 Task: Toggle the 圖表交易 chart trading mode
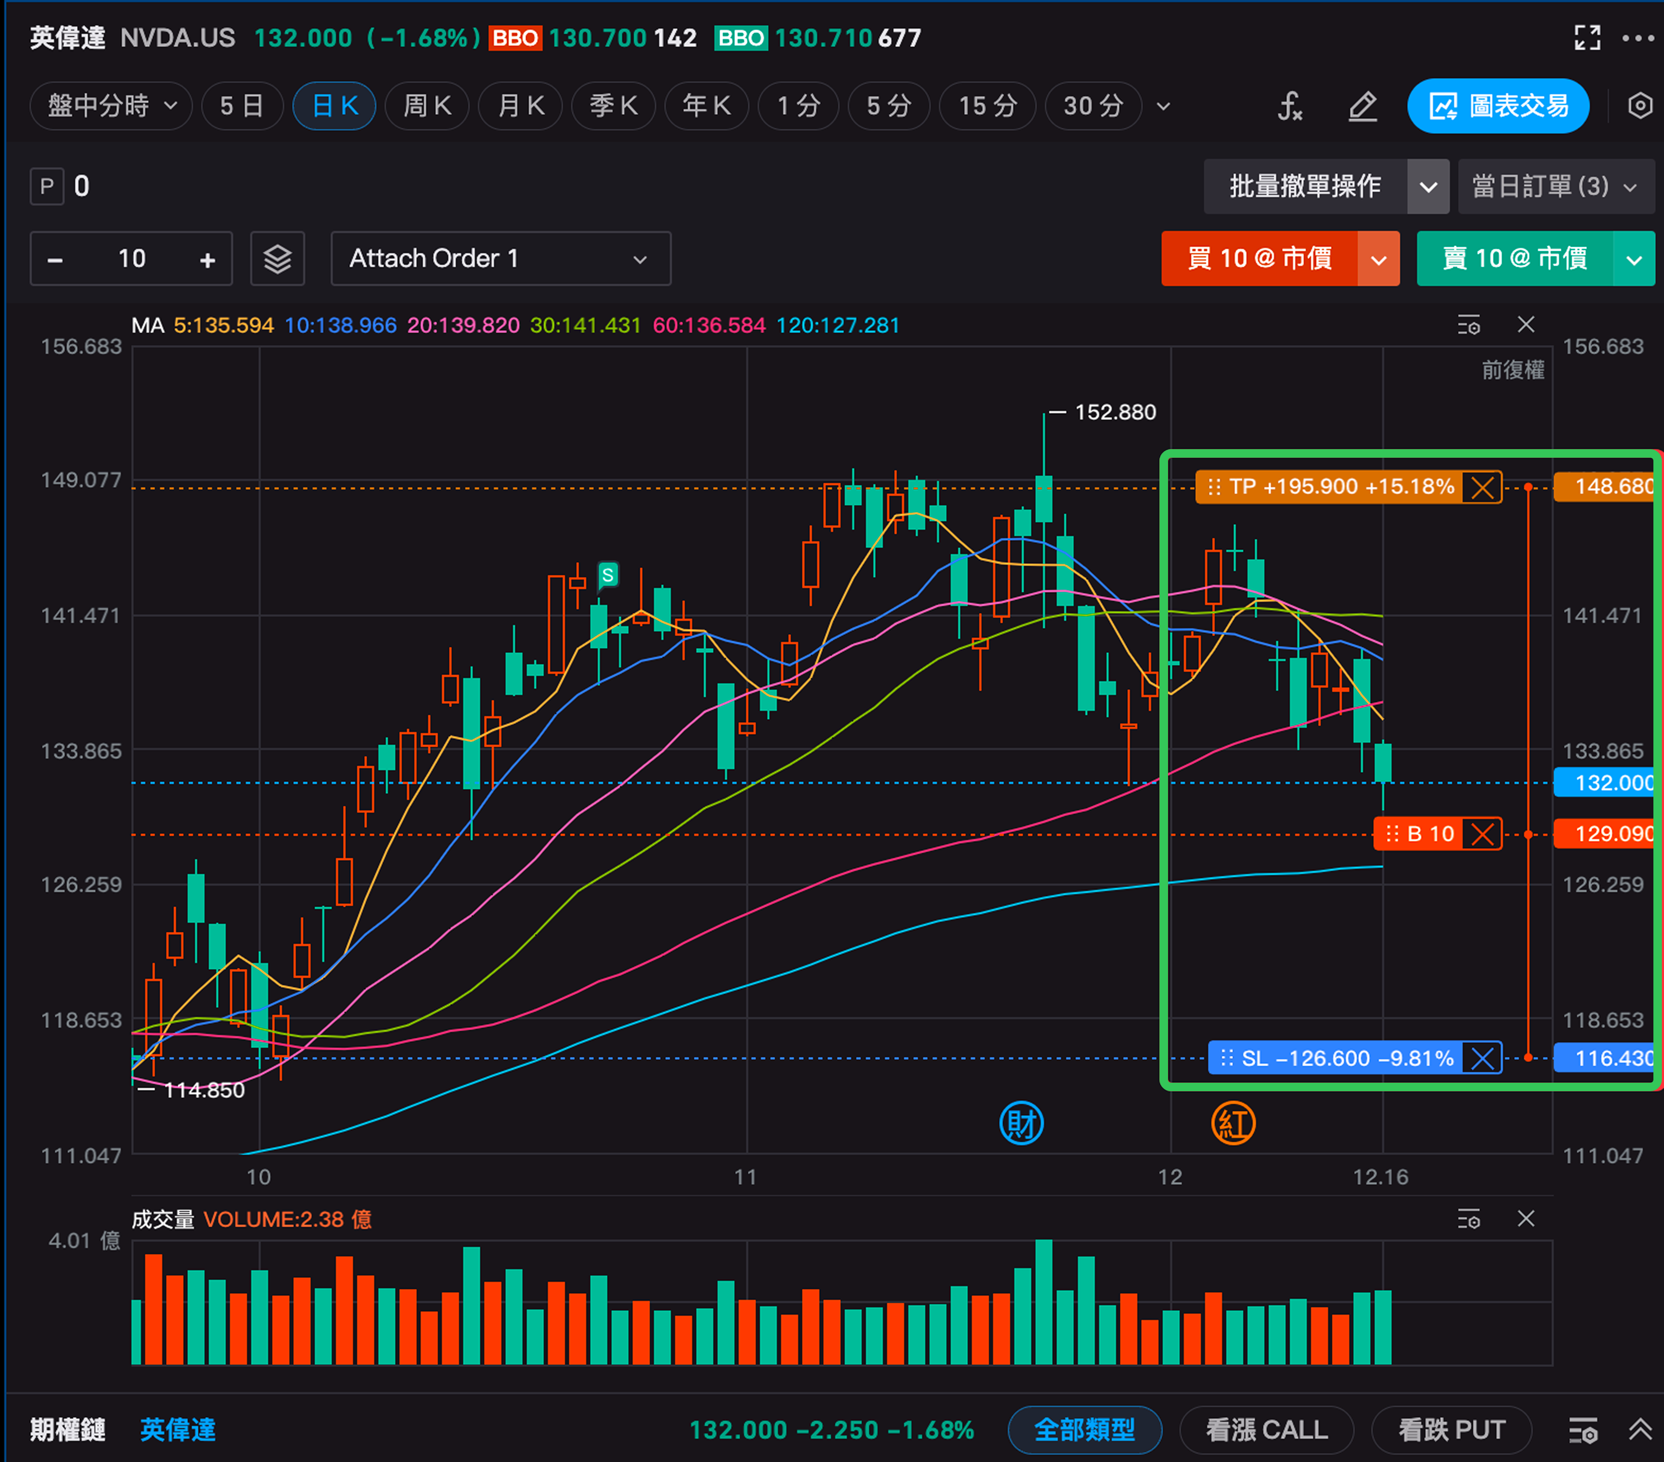(x=1498, y=106)
